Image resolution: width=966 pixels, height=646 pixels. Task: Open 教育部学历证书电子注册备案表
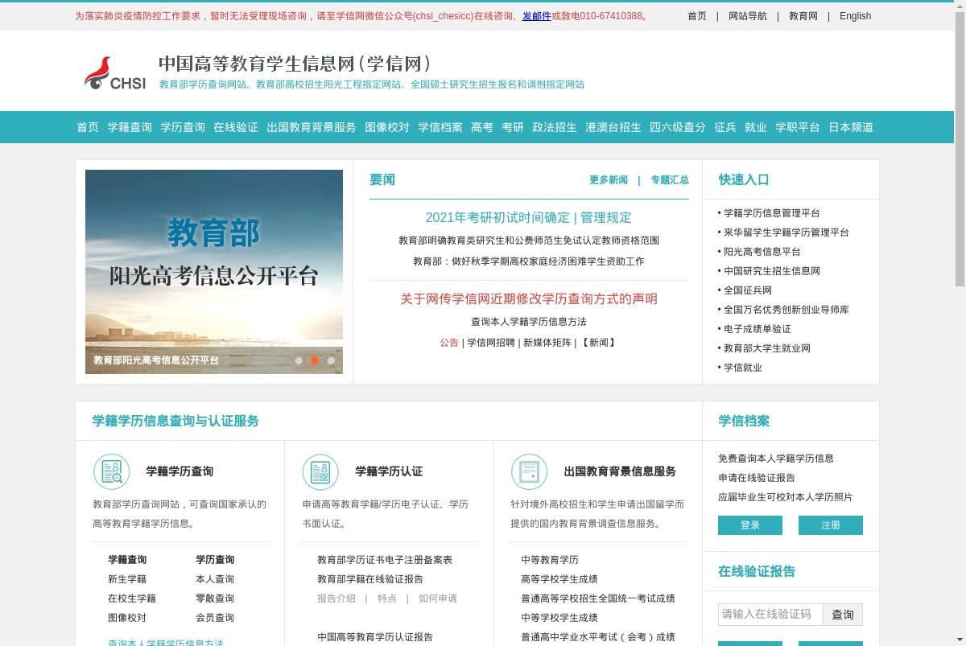click(385, 560)
